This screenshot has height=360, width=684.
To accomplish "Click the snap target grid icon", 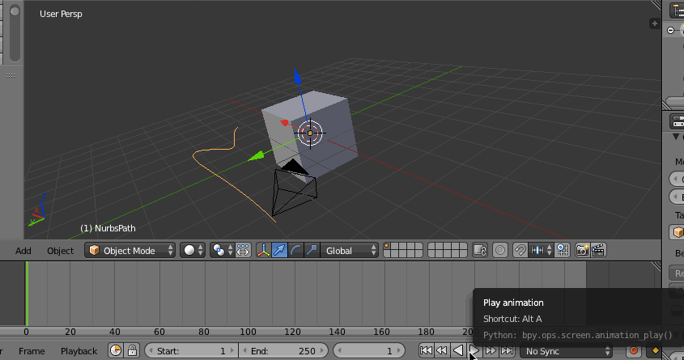I will [563, 251].
